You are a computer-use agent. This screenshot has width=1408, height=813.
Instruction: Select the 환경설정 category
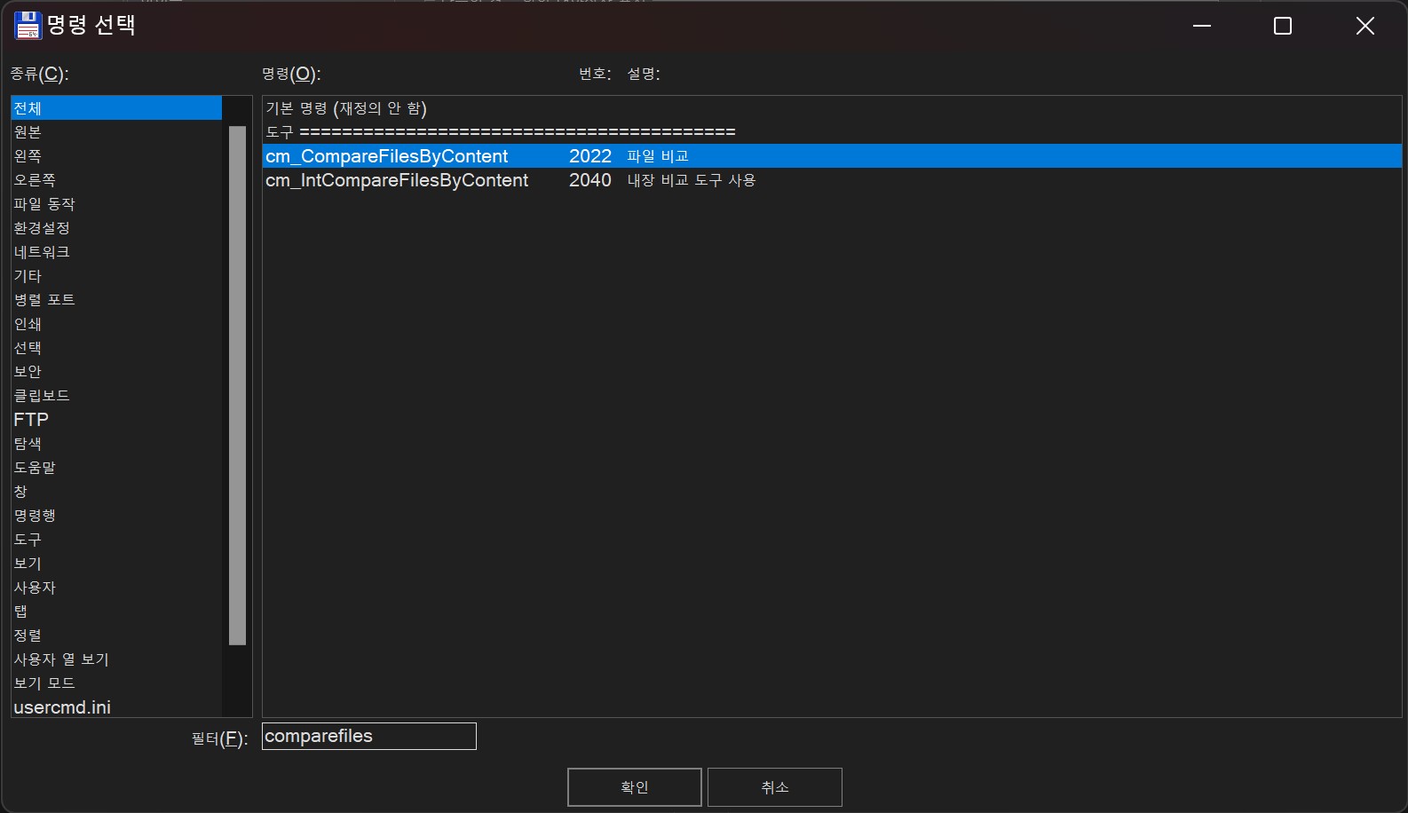pos(42,228)
